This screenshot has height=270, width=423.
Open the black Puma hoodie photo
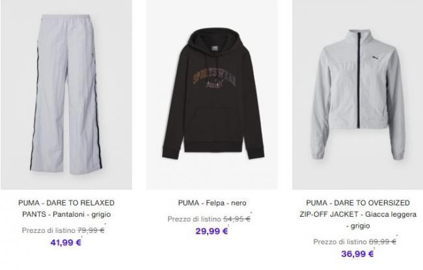[212, 95]
